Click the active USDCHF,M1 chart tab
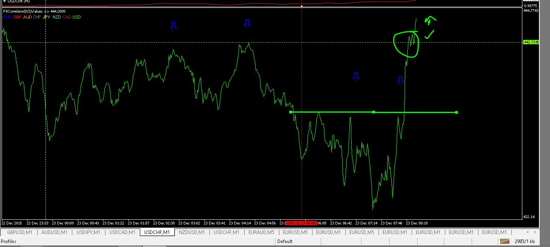The width and height of the screenshot is (550, 247). click(157, 232)
